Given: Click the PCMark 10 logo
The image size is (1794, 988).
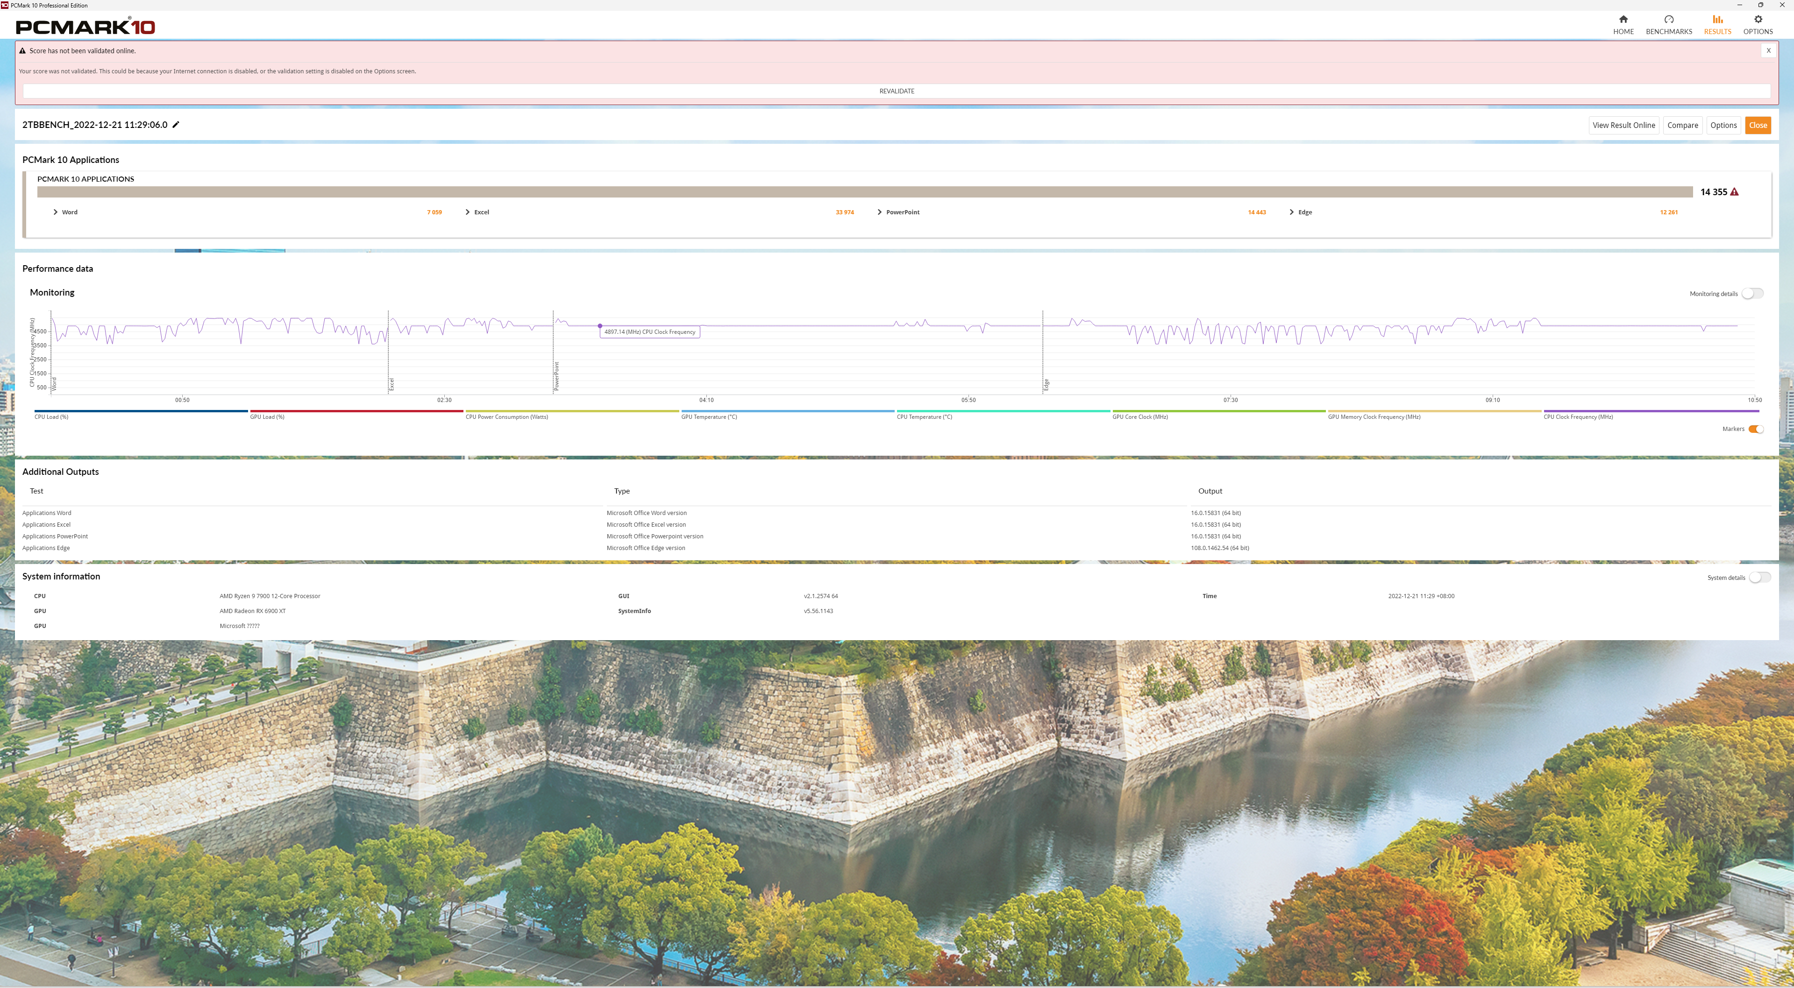Looking at the screenshot, I should [85, 27].
